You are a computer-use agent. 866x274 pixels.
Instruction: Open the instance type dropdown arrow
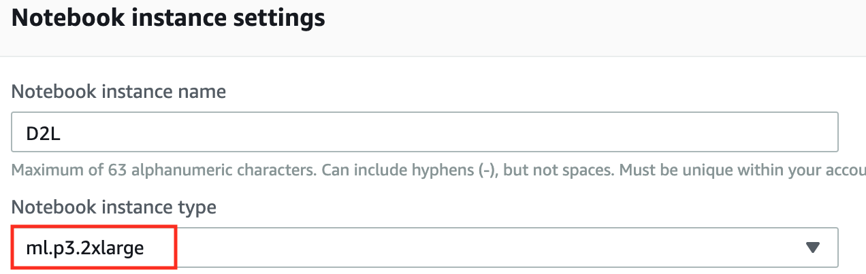point(812,247)
